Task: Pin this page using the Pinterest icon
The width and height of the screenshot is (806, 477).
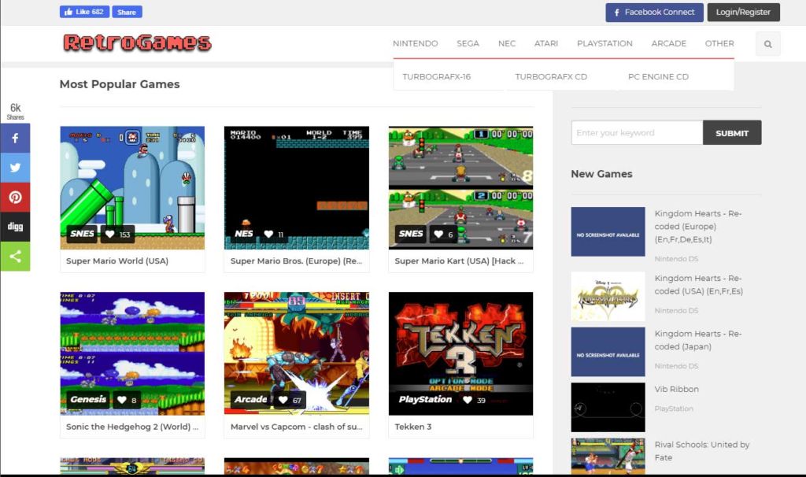Action: (15, 197)
